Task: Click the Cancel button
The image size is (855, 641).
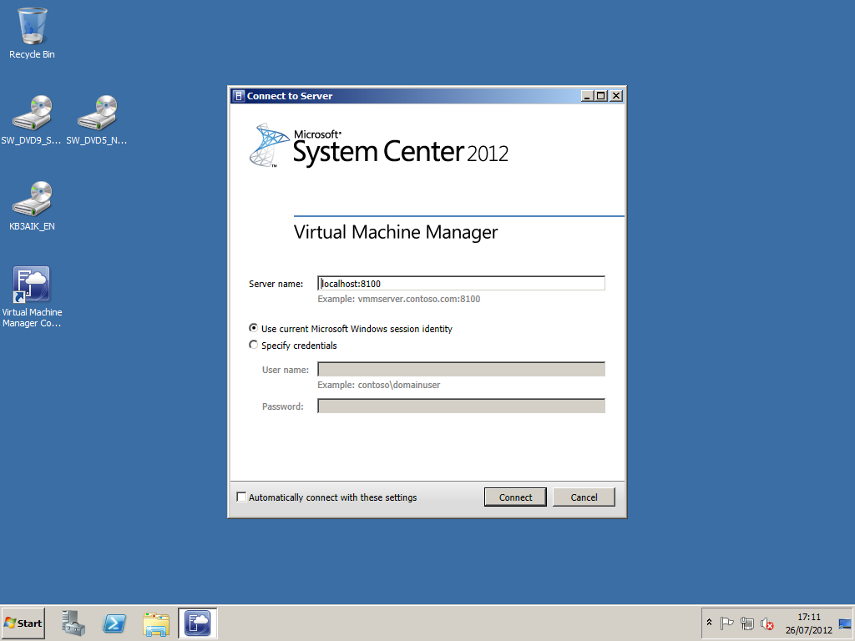Action: coord(584,497)
